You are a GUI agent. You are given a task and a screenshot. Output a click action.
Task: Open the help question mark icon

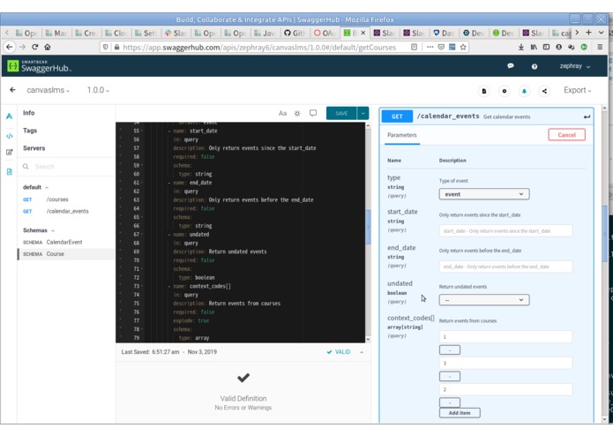(534, 66)
